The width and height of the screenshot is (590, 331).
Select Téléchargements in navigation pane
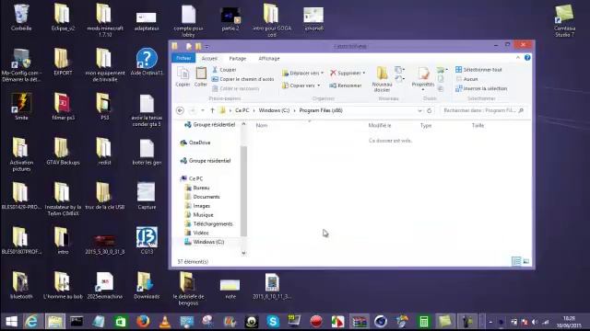point(209,223)
